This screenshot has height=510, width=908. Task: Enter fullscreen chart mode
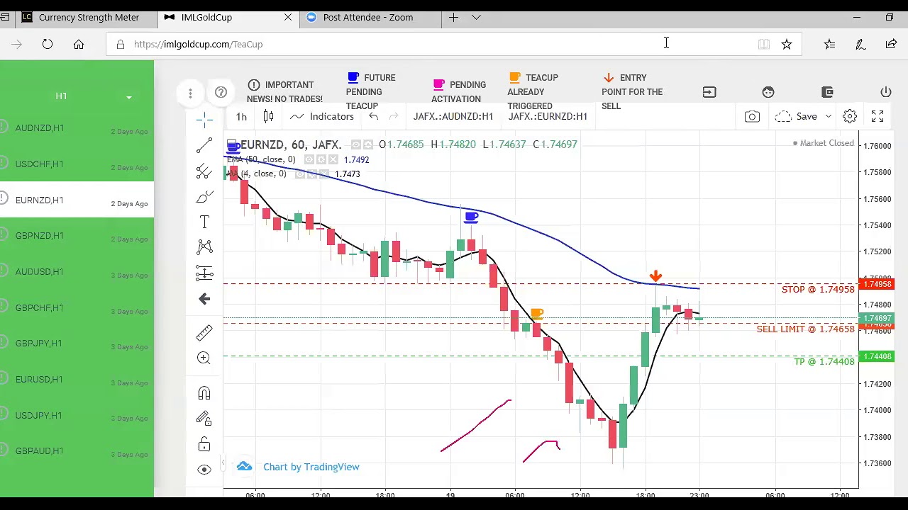click(877, 116)
